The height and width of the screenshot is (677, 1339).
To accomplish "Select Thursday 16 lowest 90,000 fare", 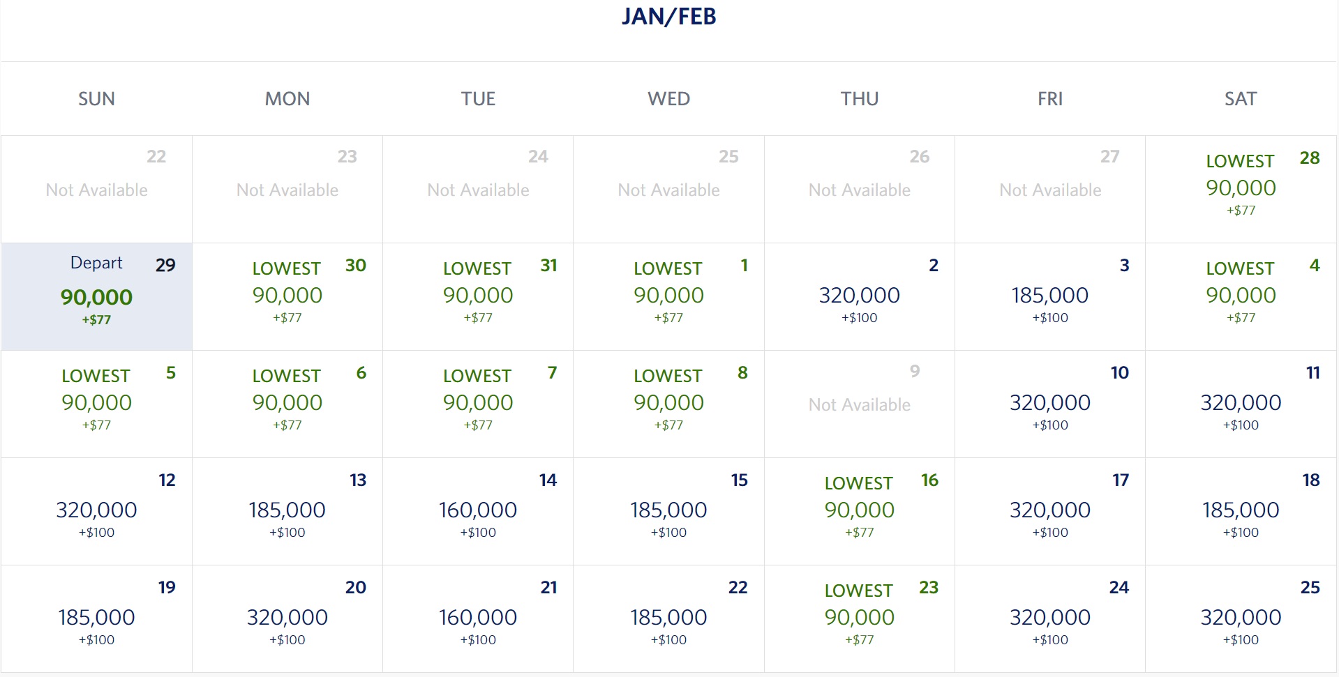I will (x=860, y=511).
